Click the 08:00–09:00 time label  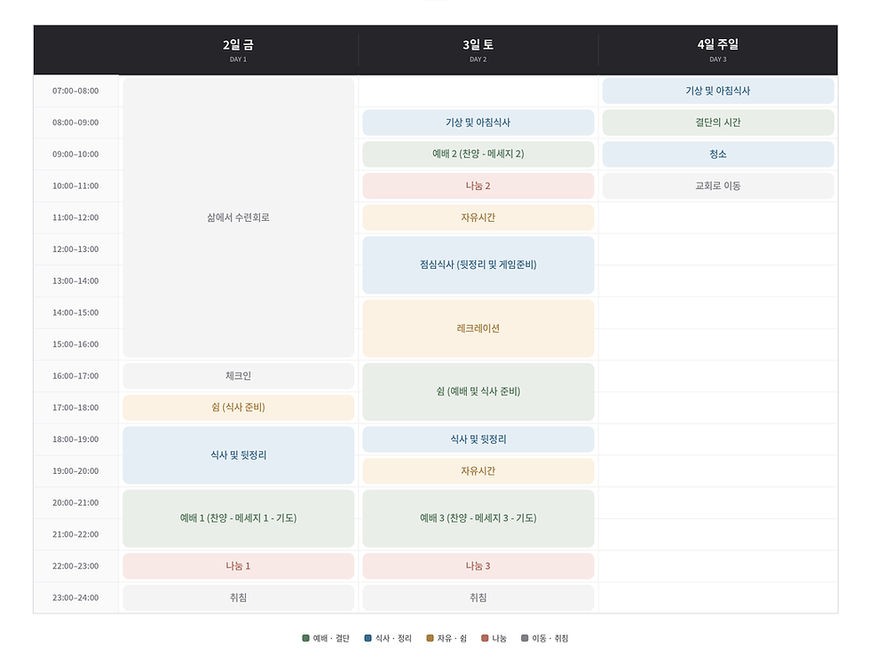[x=75, y=122]
